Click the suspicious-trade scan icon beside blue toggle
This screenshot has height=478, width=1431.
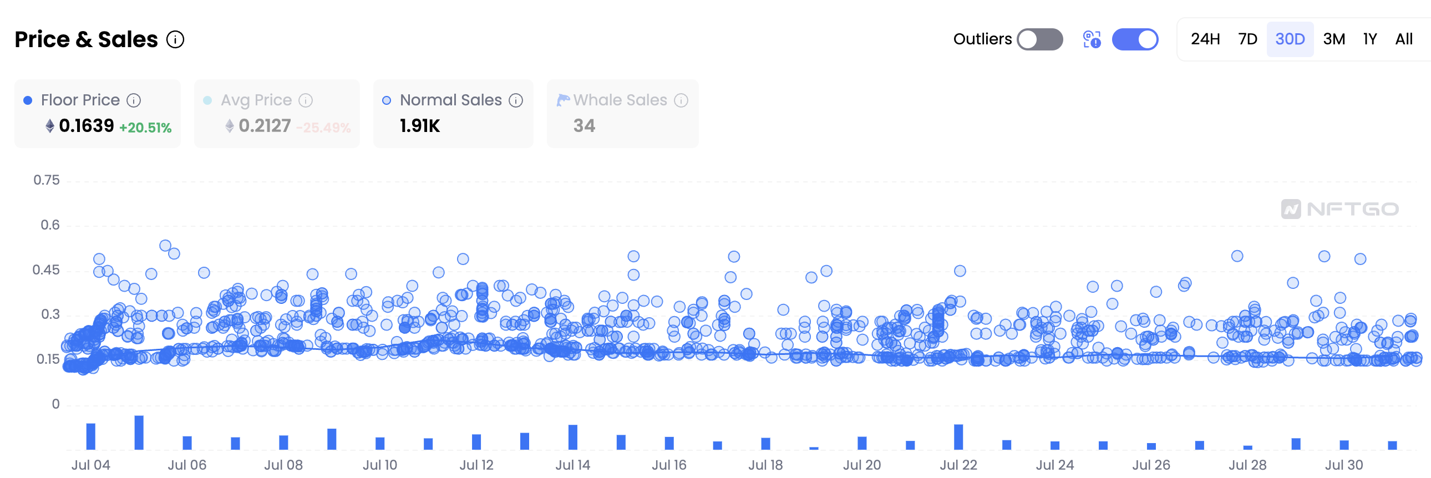pos(1092,39)
